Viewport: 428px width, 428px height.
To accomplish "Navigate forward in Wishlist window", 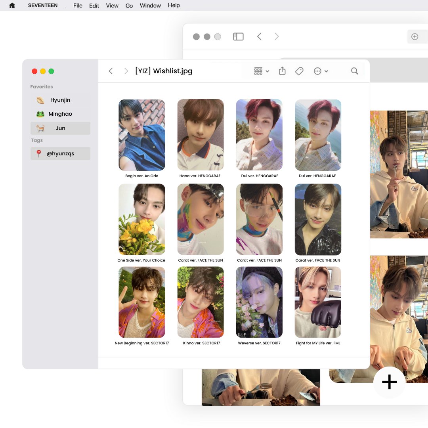I will point(126,71).
